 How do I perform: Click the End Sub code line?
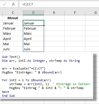pos(8,96)
